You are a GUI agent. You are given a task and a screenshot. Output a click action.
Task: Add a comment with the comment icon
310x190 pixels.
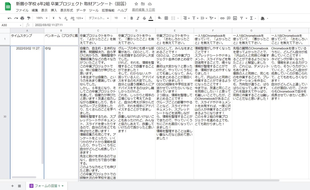point(228,18)
